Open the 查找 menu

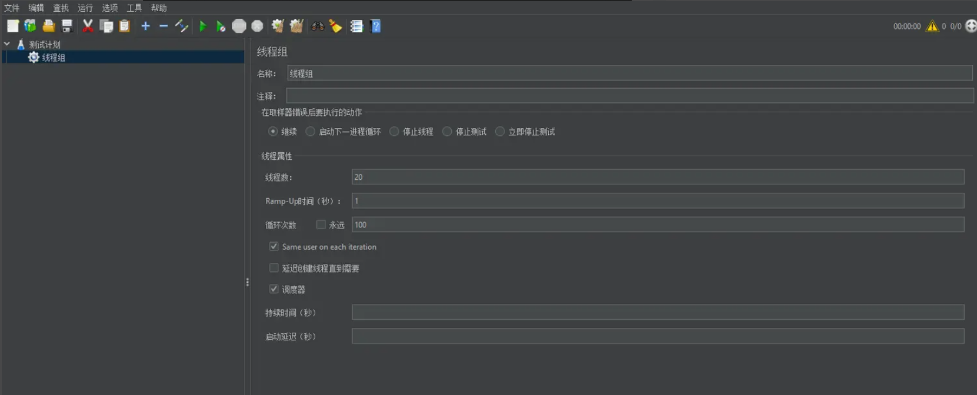[61, 8]
